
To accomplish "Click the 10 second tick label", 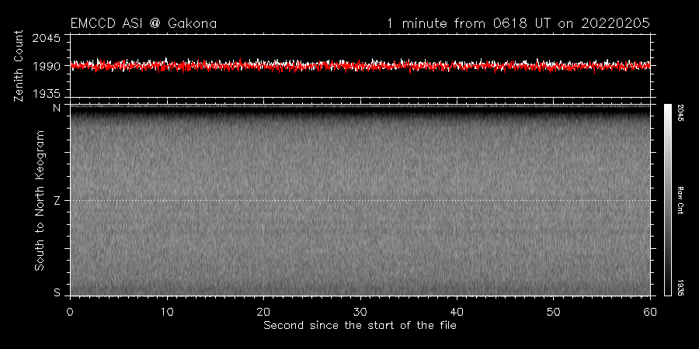I will tap(167, 312).
